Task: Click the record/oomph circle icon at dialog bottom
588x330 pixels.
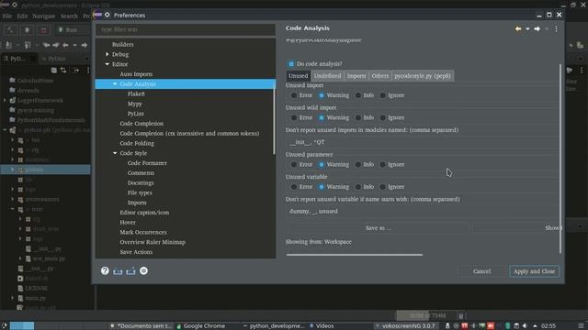Action: (143, 271)
